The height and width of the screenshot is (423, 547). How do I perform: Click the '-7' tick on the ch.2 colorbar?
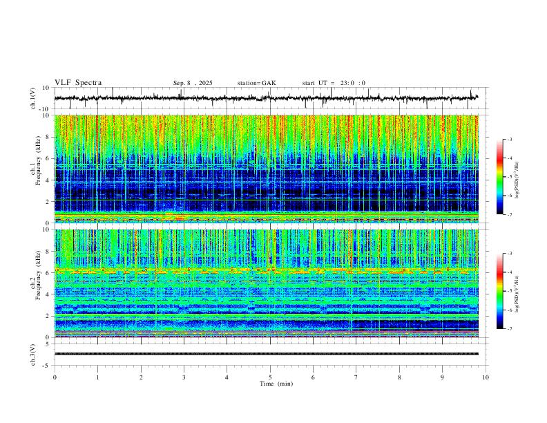510,328
